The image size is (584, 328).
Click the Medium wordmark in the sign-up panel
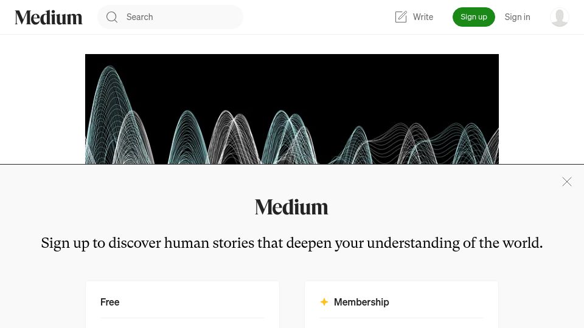pos(291,207)
